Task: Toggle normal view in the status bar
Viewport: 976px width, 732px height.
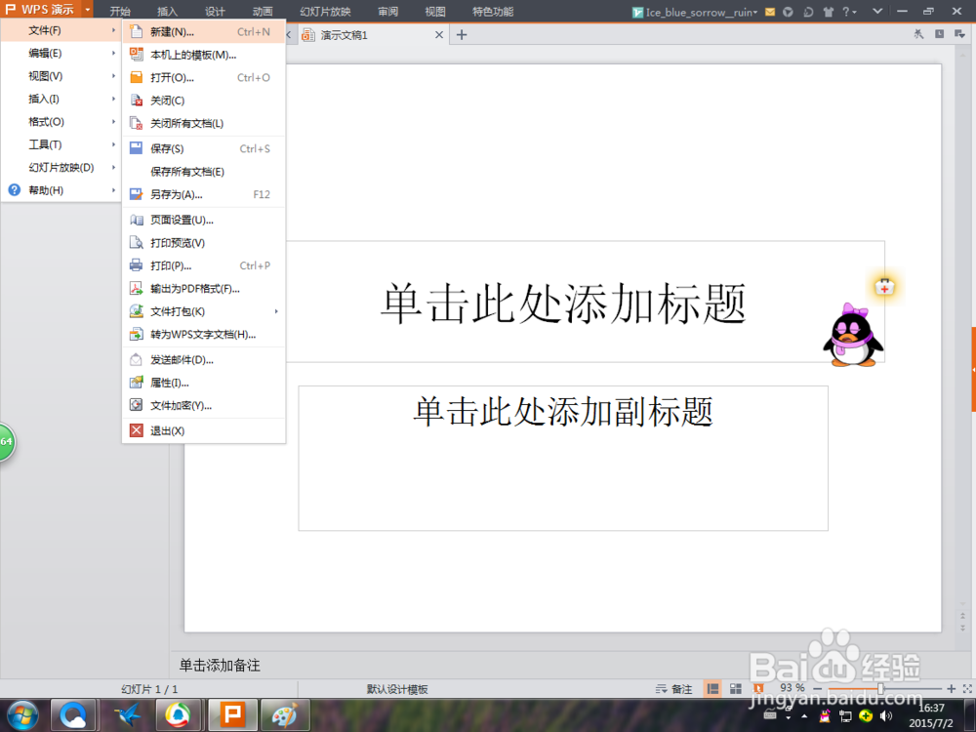Action: coord(713,689)
